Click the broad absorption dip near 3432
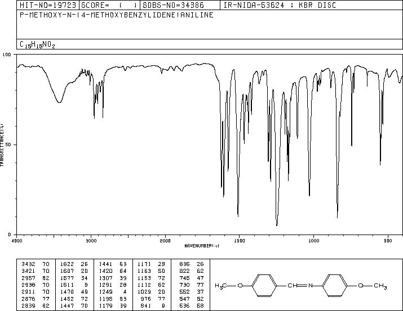The height and width of the screenshot is (311, 403). point(59,102)
